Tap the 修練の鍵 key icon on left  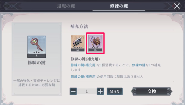36,47
